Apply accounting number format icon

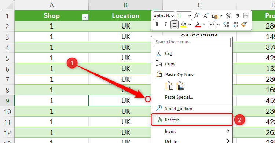[214, 16]
